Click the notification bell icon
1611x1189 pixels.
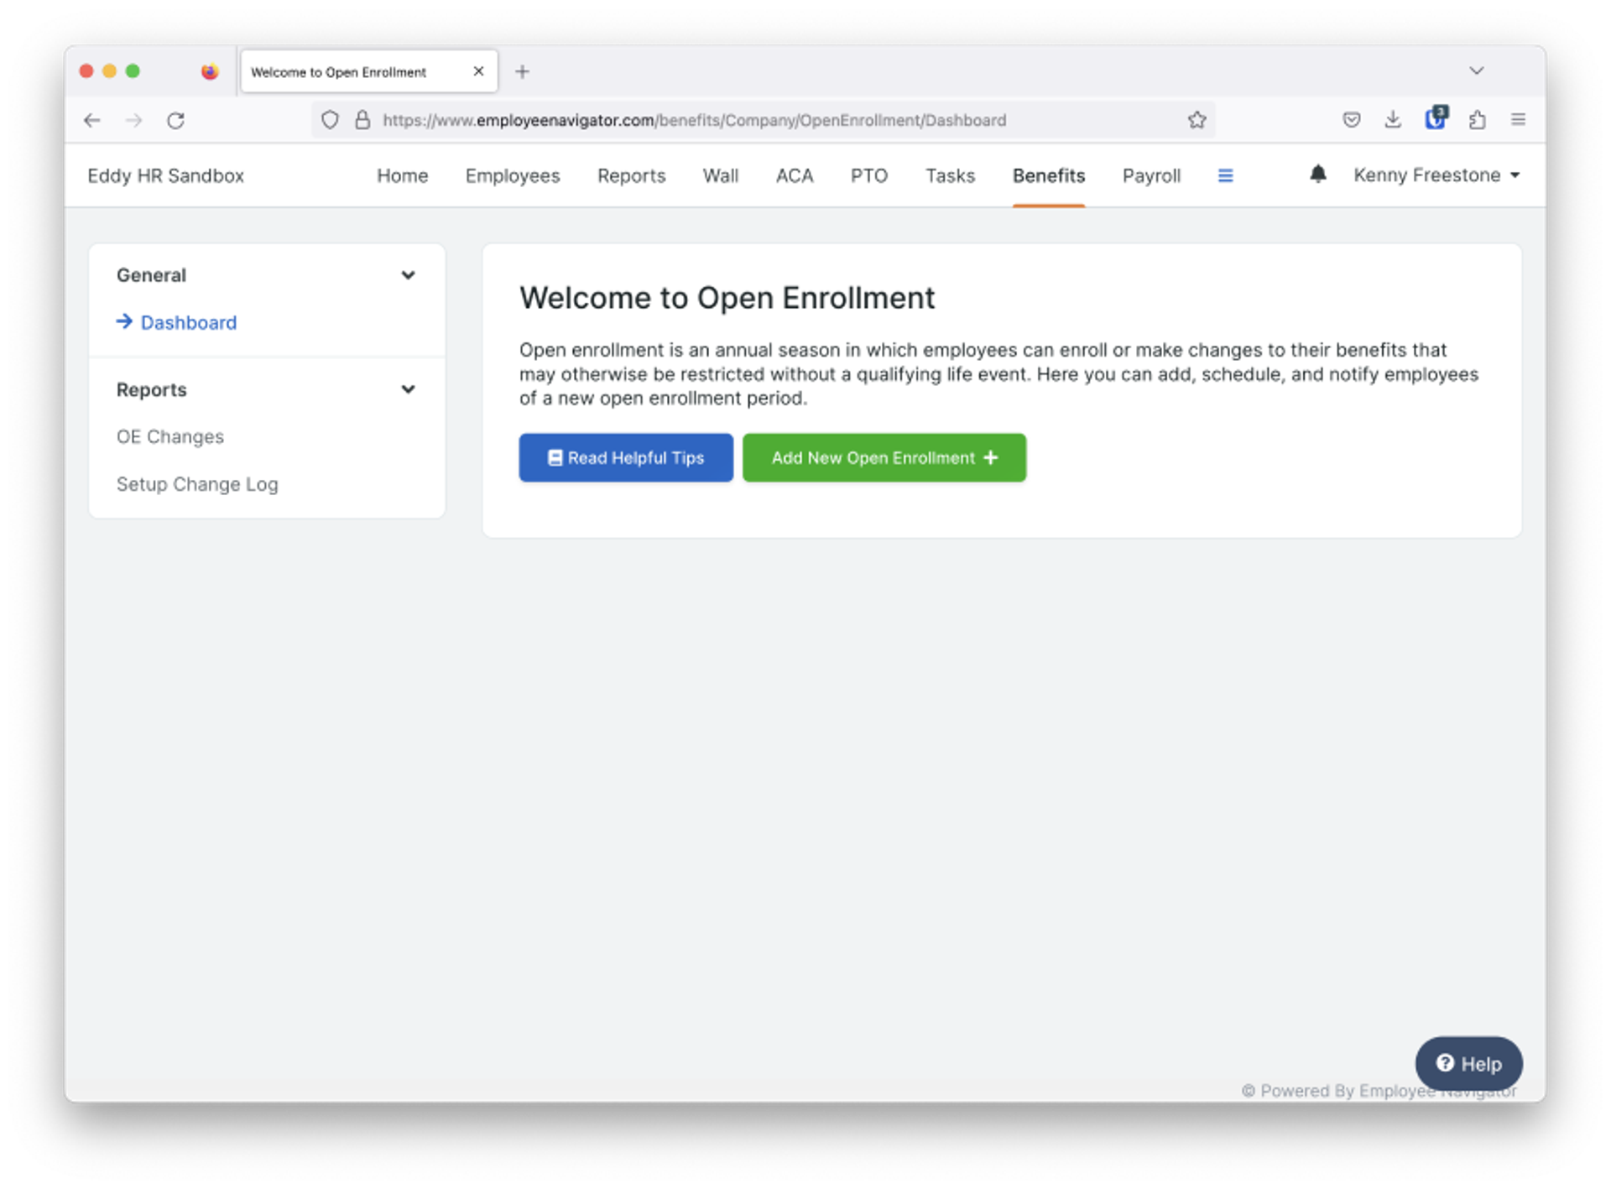[1317, 175]
